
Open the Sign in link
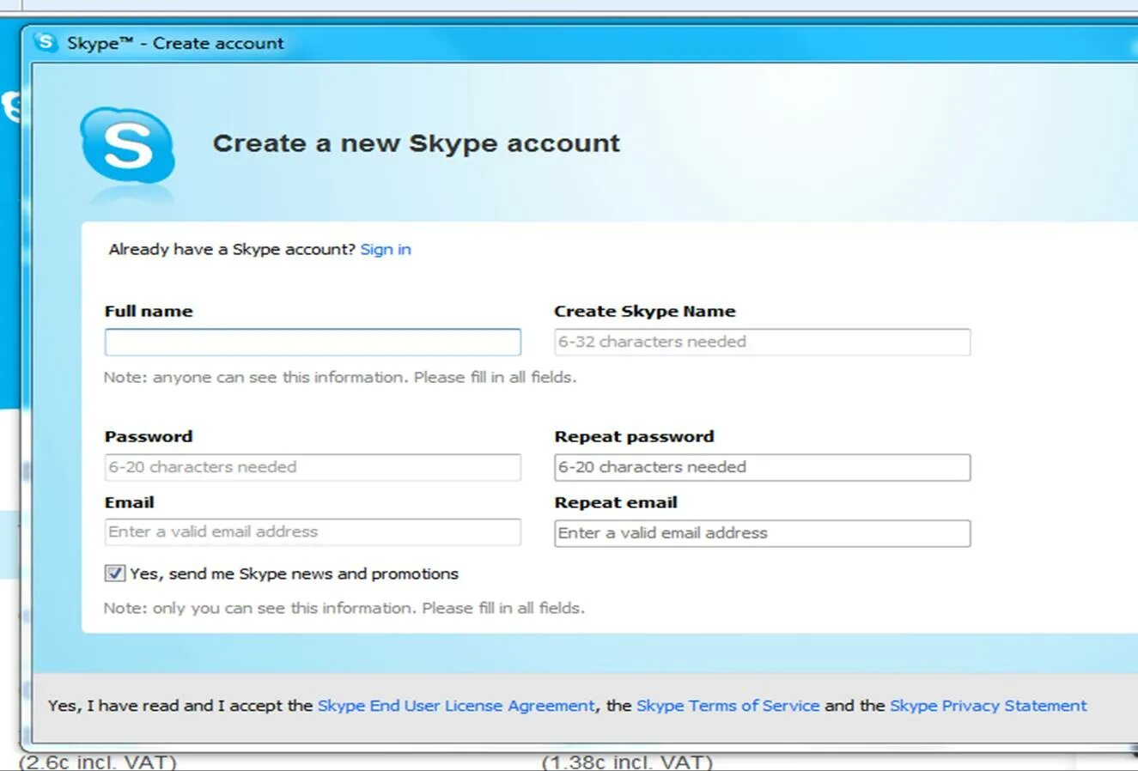click(x=386, y=249)
